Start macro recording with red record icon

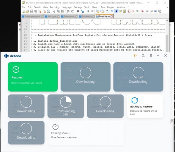pos(143,11)
